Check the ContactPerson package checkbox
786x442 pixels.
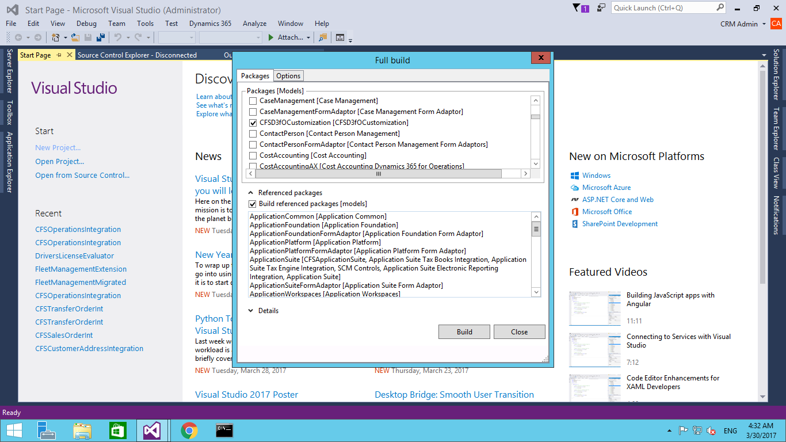pyautogui.click(x=253, y=134)
